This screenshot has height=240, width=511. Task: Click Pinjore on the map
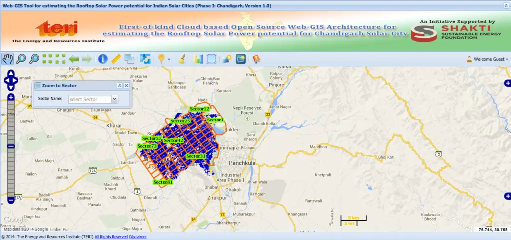pyautogui.click(x=277, y=85)
